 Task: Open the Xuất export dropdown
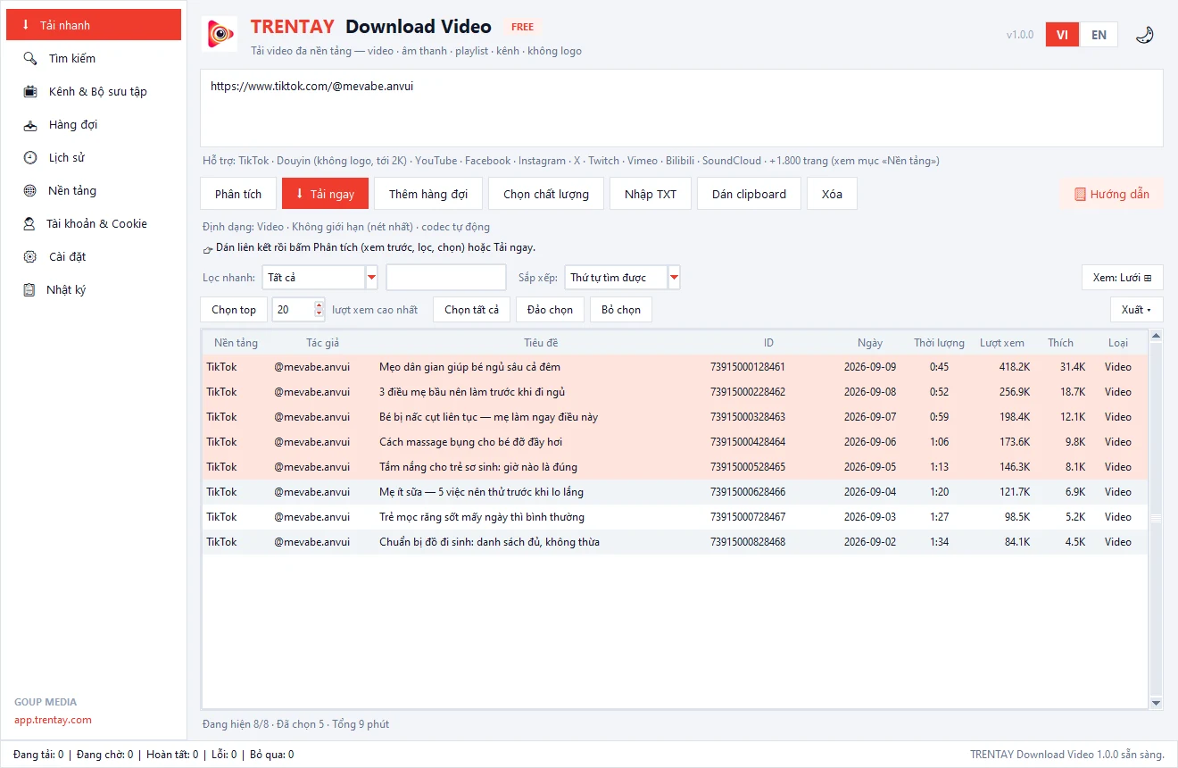1136,310
